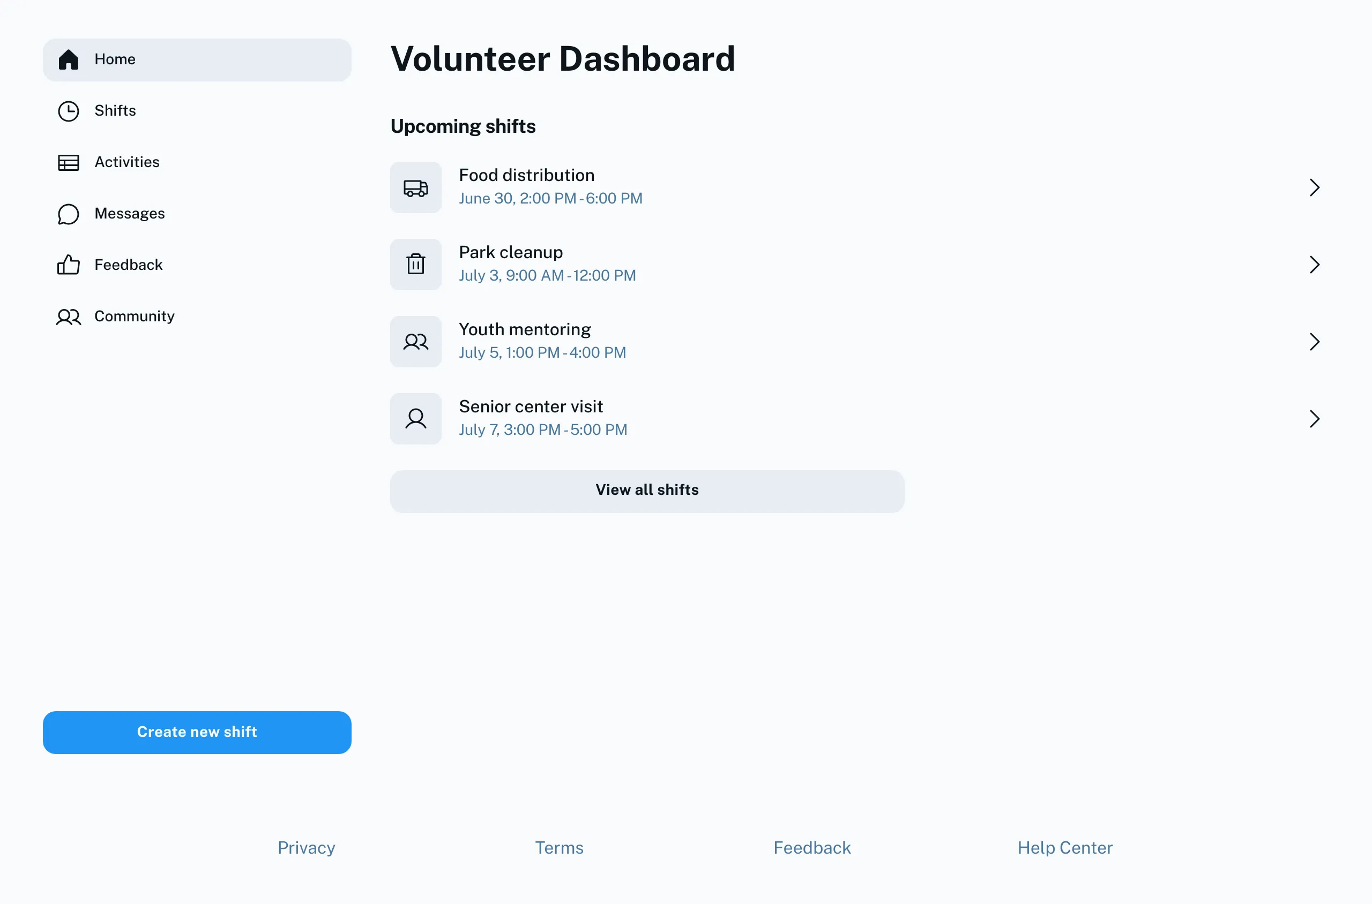1372x904 pixels.
Task: Click 'July 3, 9:00 AM - 12:00 PM'
Action: [547, 276]
